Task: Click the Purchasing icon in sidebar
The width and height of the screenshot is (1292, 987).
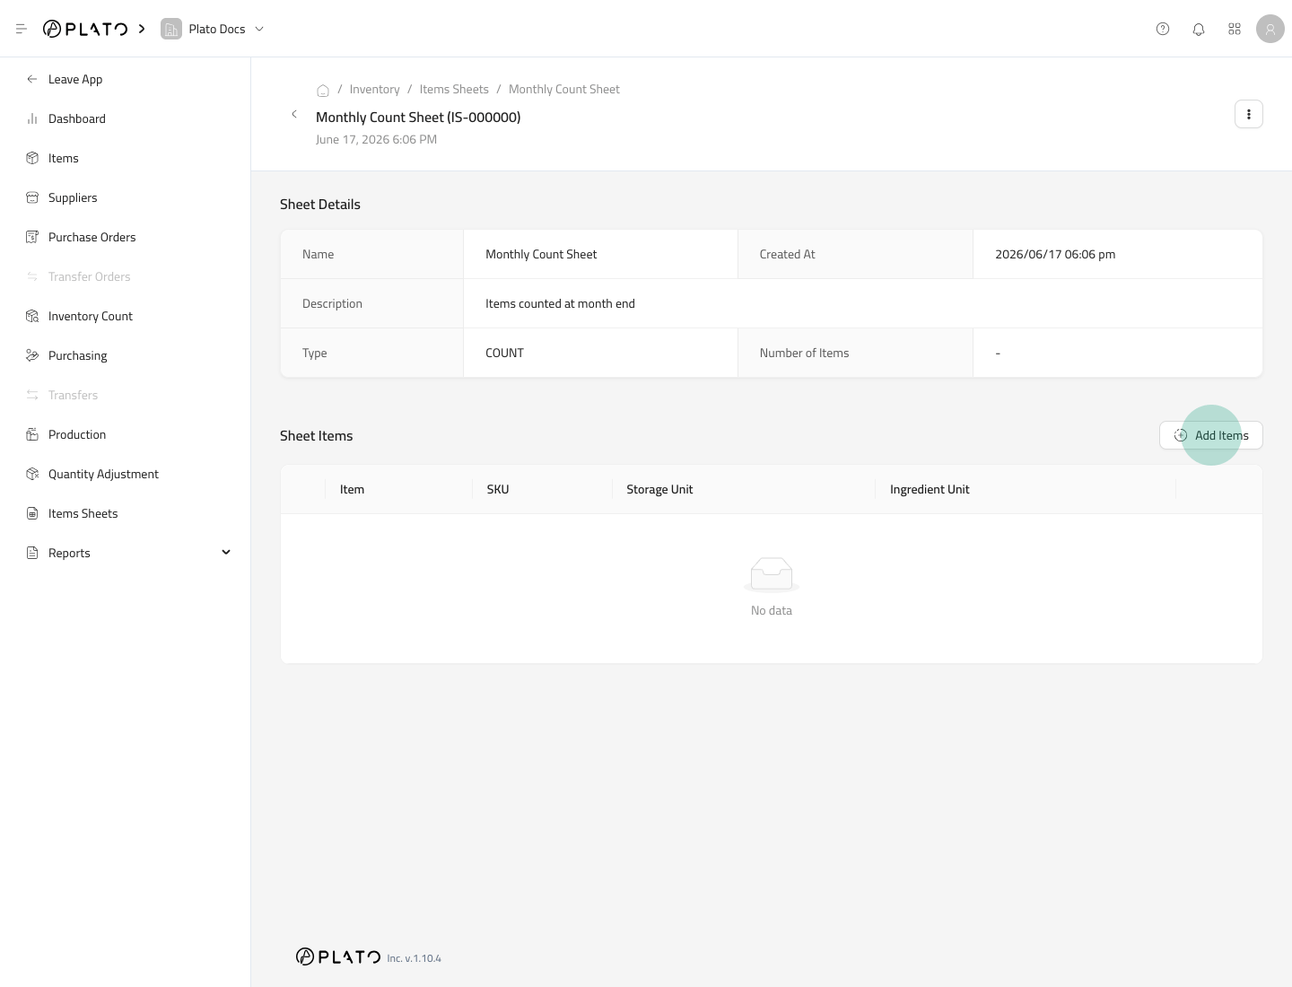Action: pyautogui.click(x=32, y=355)
